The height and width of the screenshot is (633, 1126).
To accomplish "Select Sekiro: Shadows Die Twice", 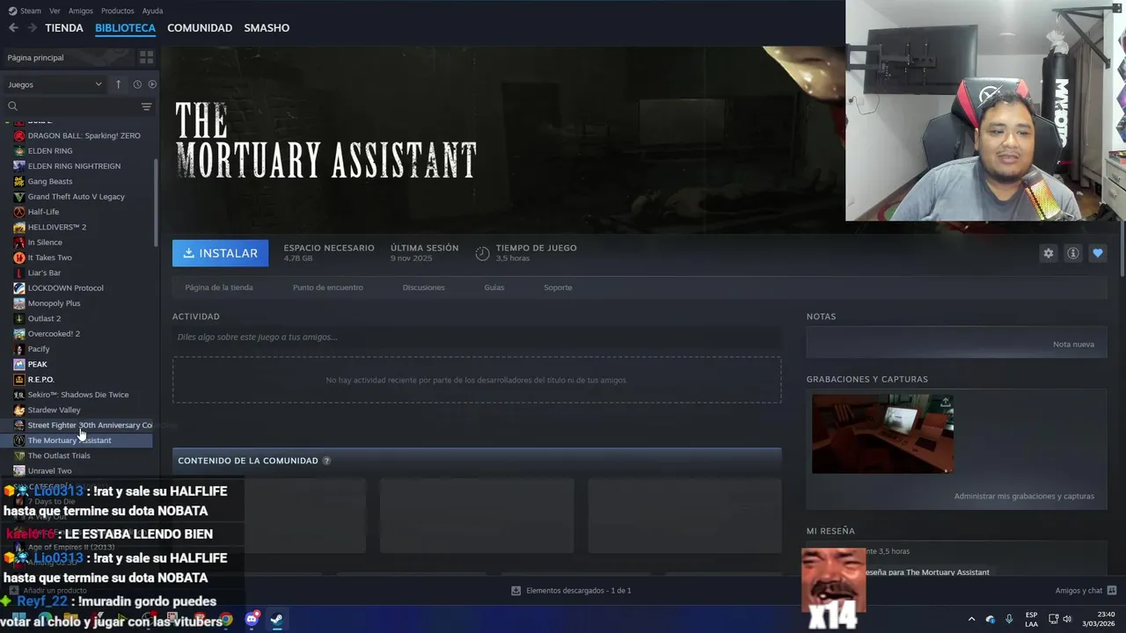I will pyautogui.click(x=77, y=395).
